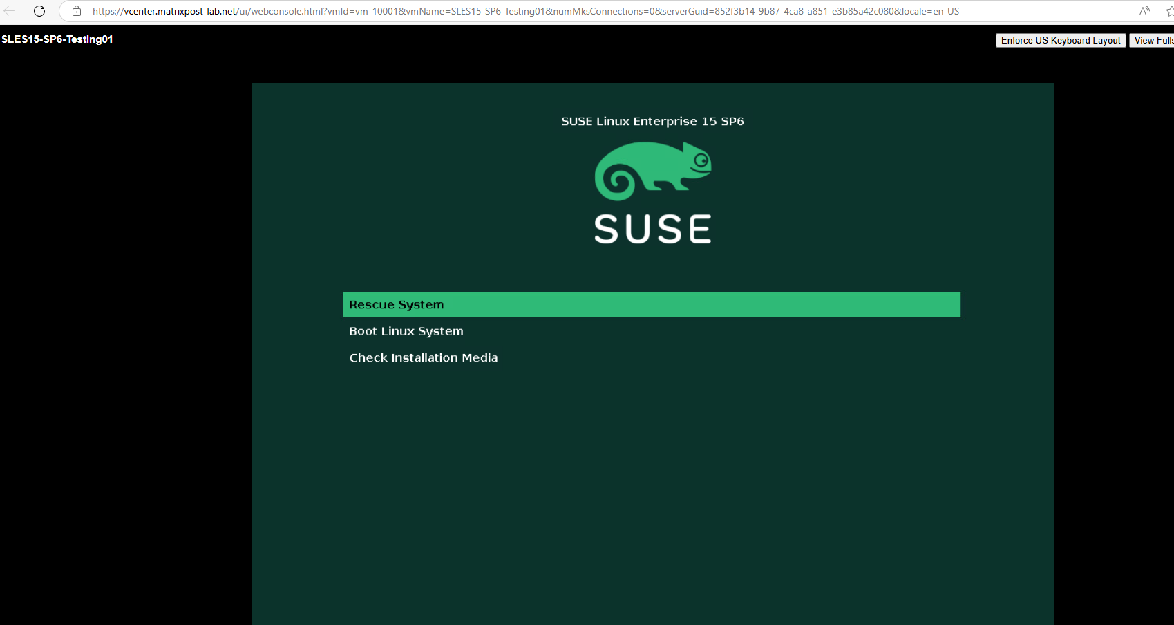Choose Boot Linux System entry

click(406, 331)
